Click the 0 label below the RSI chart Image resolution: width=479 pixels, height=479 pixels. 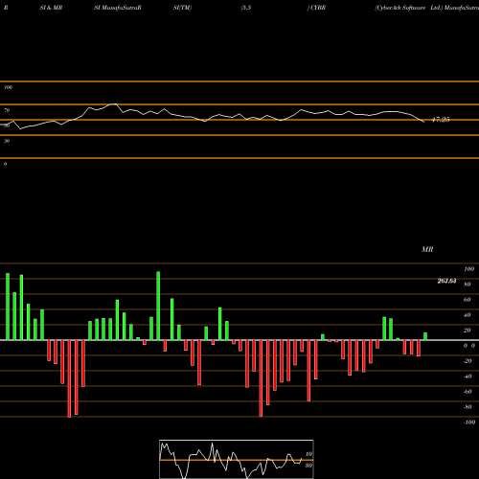pyautogui.click(x=5, y=164)
